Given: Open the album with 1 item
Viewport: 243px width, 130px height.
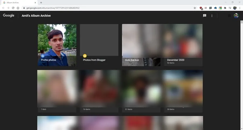Looking at the screenshot, I should (57, 91).
